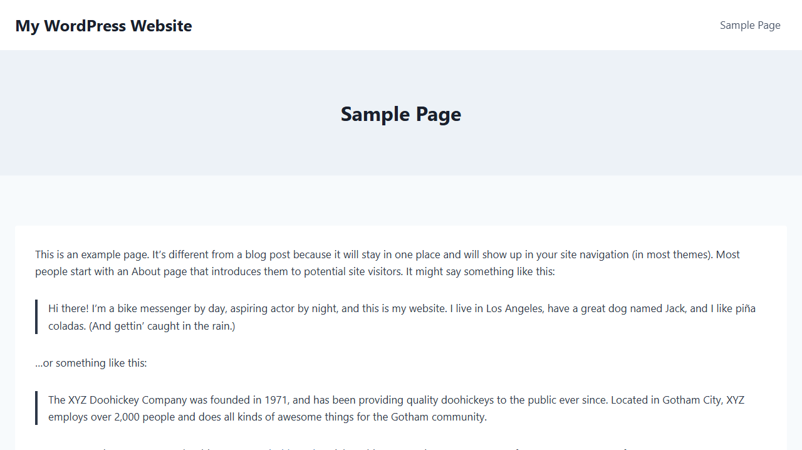The width and height of the screenshot is (802, 450).
Task: Click the My WordPress Website site title
Action: (103, 26)
